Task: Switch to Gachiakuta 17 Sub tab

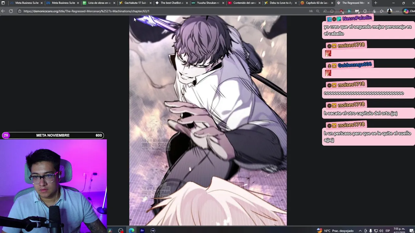Action: [135, 3]
